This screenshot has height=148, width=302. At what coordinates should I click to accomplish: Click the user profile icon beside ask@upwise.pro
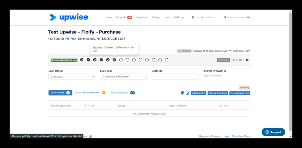[193, 17]
